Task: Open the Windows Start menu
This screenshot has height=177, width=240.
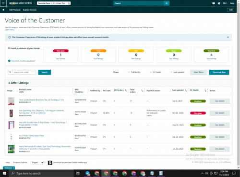Action: [x=4, y=173]
